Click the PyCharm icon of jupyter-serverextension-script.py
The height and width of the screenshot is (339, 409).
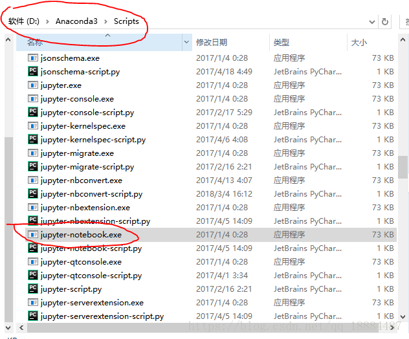coord(33,316)
